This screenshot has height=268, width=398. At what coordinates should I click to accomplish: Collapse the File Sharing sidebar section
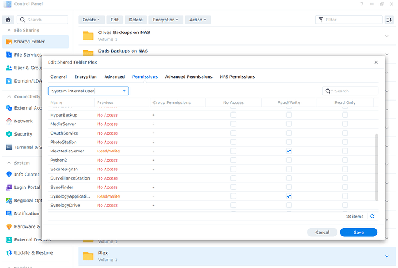tap(9, 30)
